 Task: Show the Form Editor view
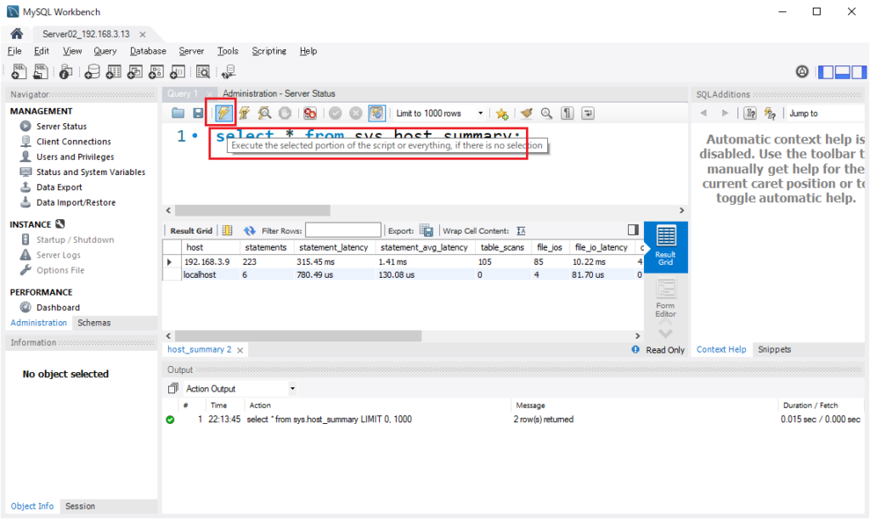(665, 298)
